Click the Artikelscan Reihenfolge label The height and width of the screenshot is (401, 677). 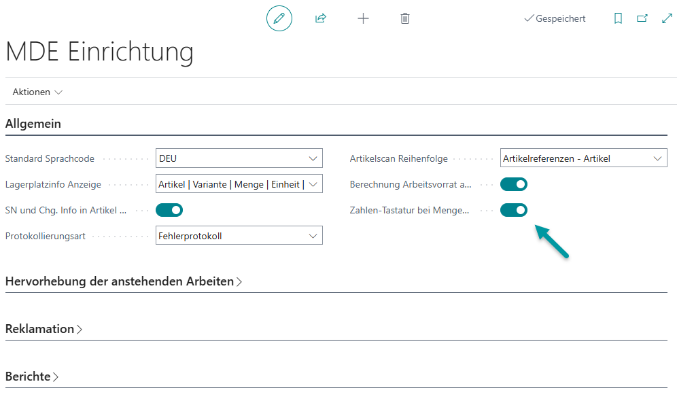point(398,158)
